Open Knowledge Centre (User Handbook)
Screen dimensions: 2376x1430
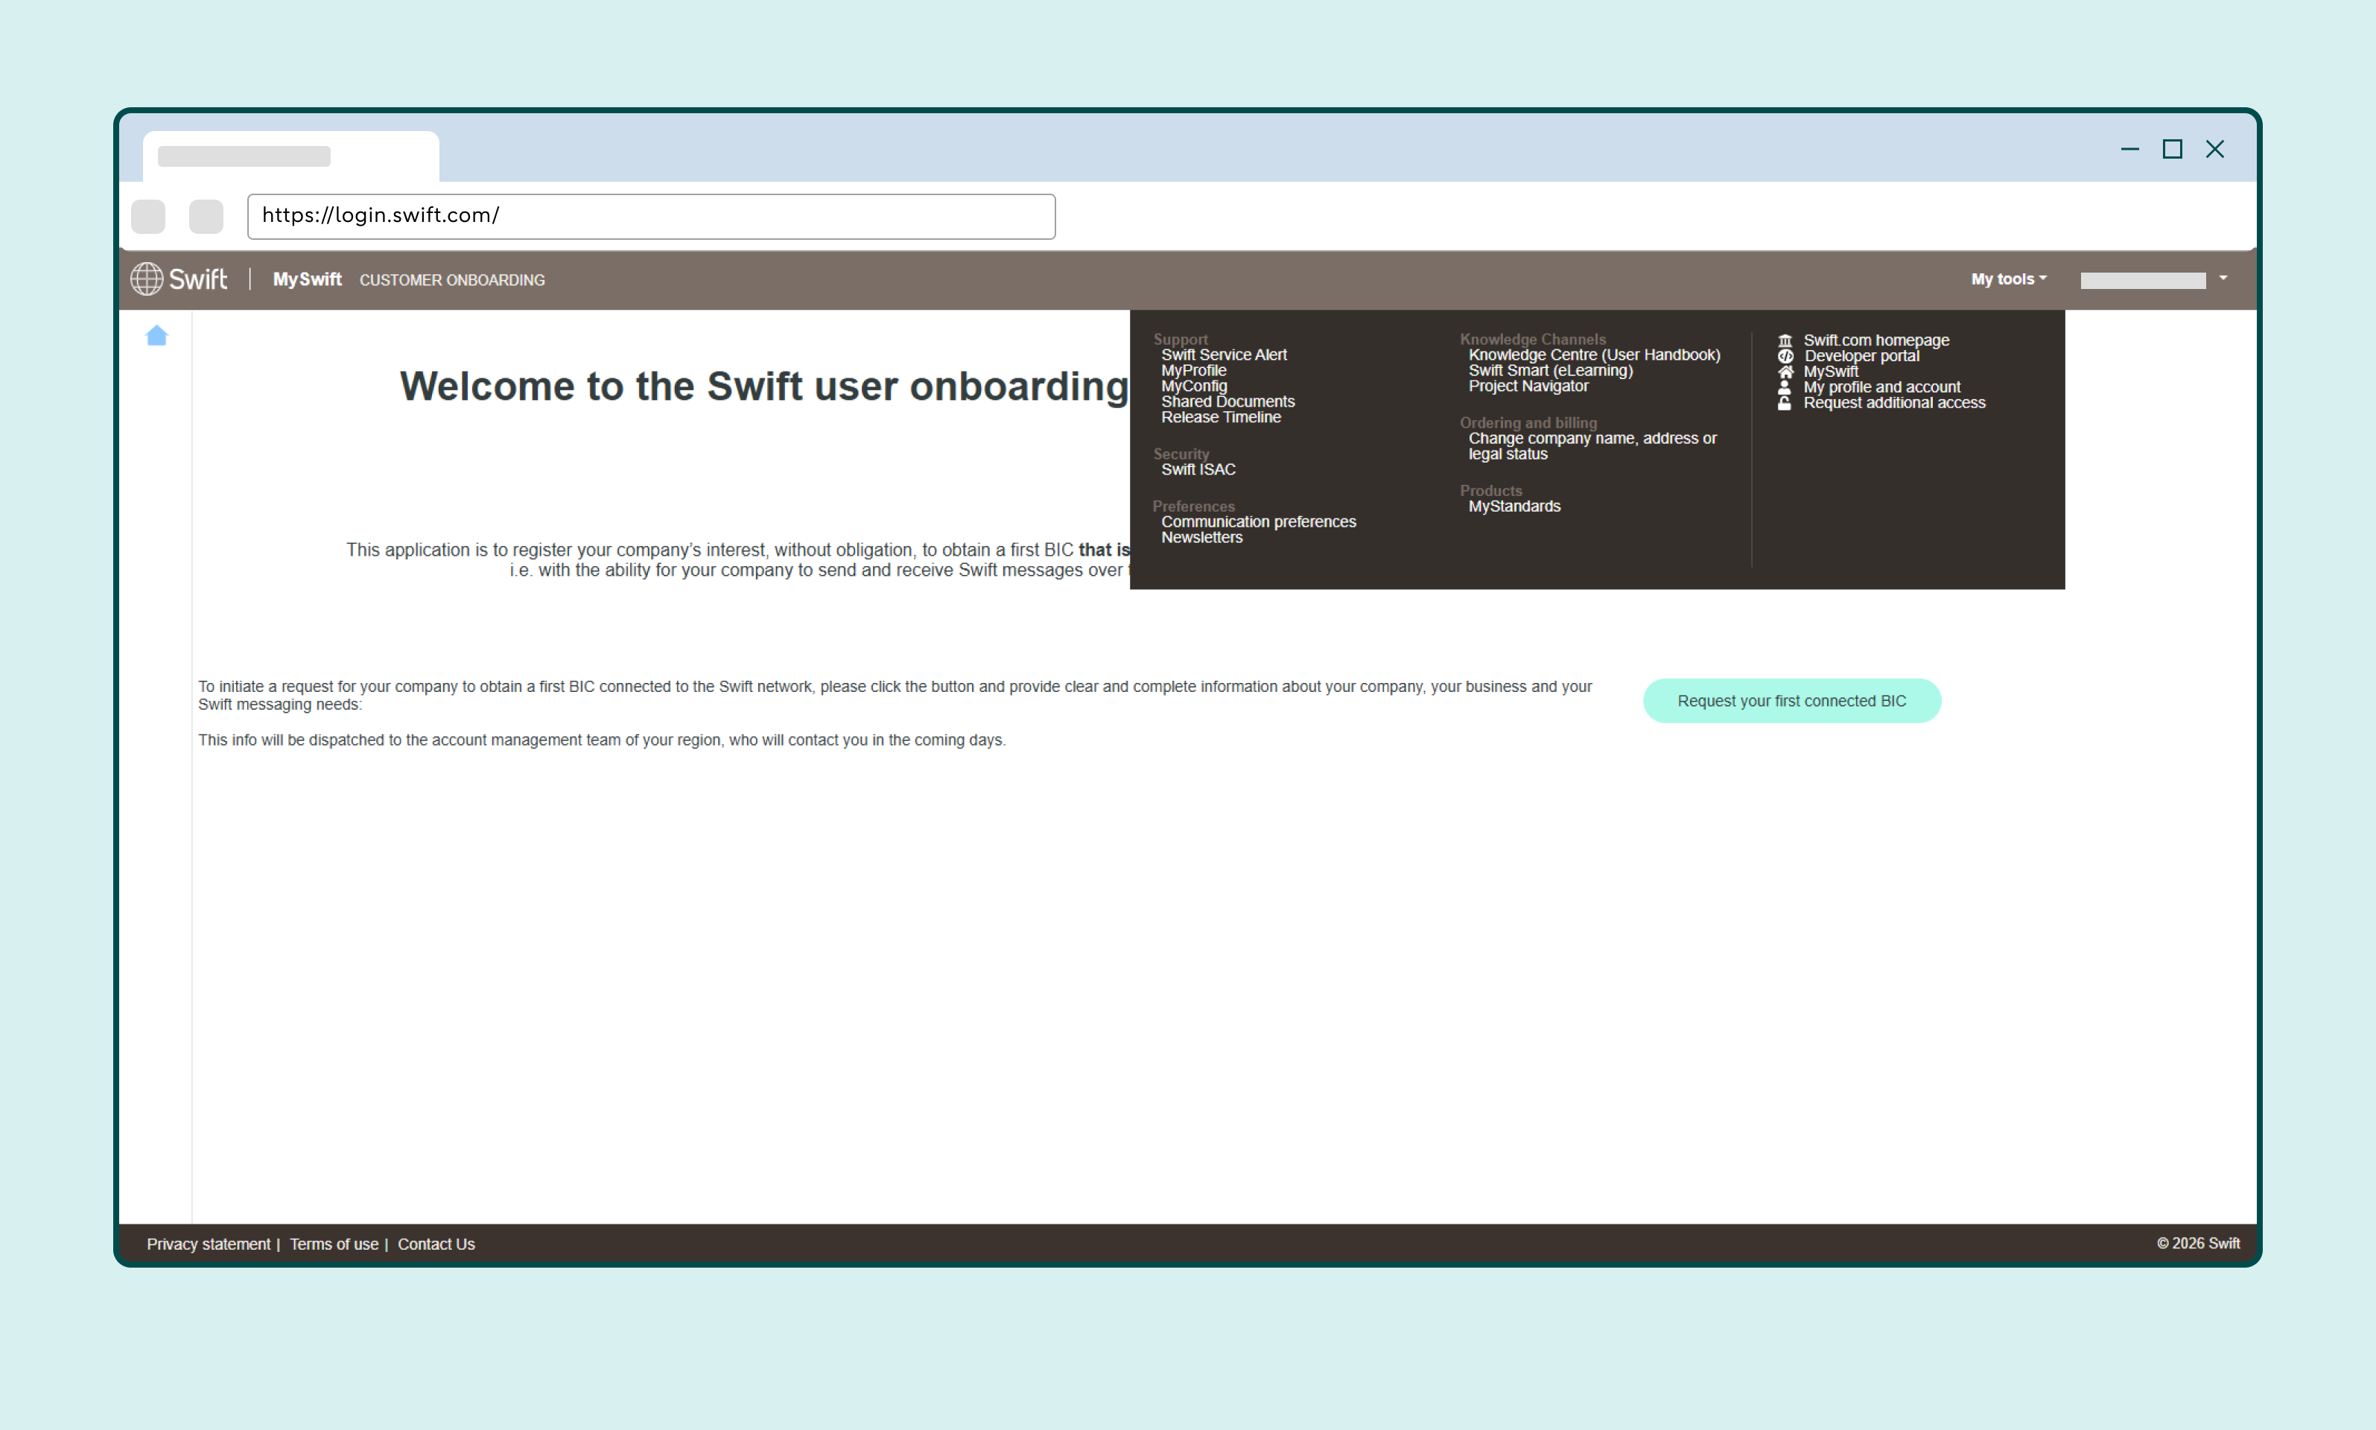point(1594,355)
